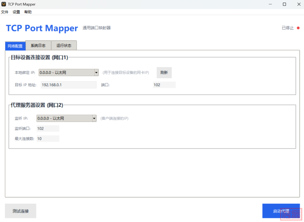This screenshot has height=222, width=304.
Task: Open the 设置 menu
Action: [16, 12]
